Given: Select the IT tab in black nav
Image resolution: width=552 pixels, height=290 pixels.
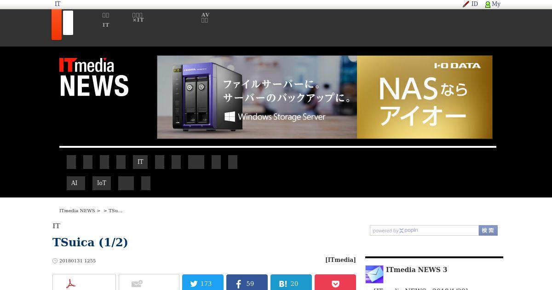Looking at the screenshot, I should 140,162.
